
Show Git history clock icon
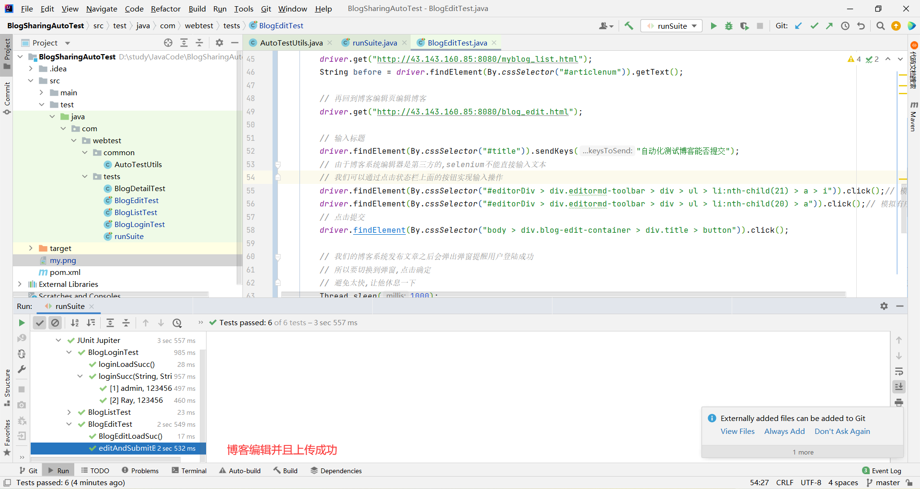pos(845,26)
